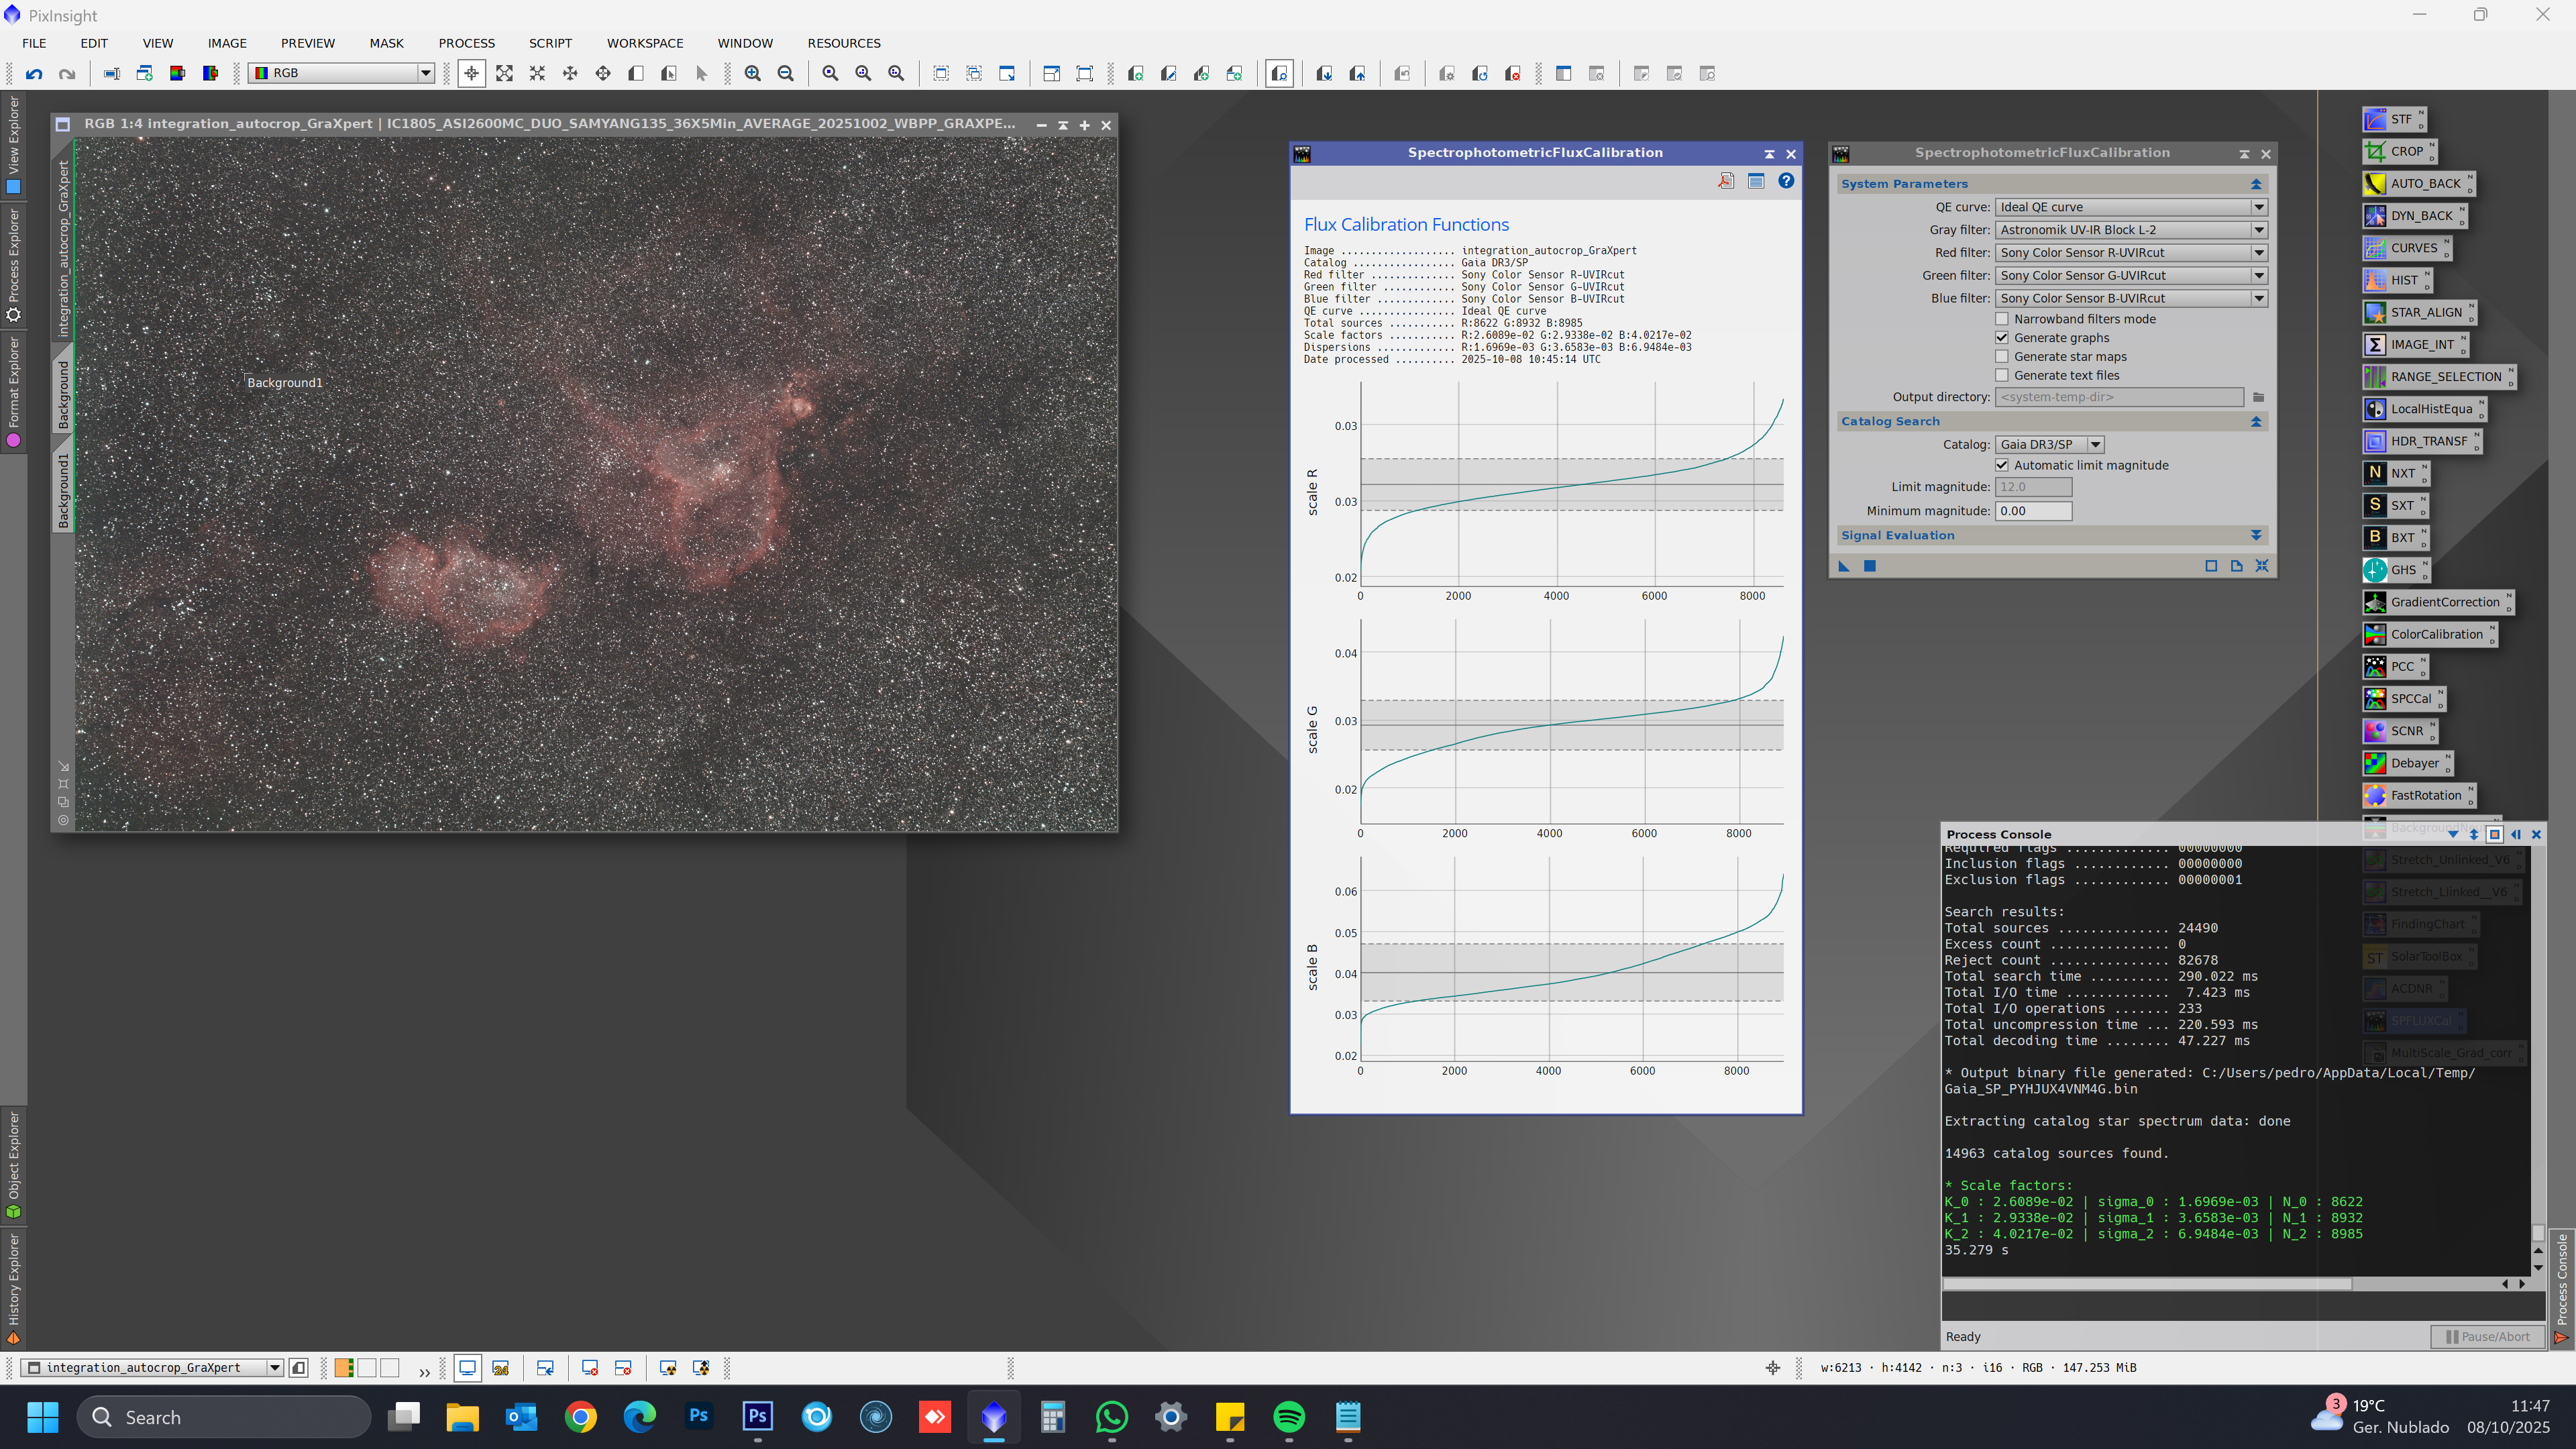Open Spotify from the taskbar

coord(1289,1417)
